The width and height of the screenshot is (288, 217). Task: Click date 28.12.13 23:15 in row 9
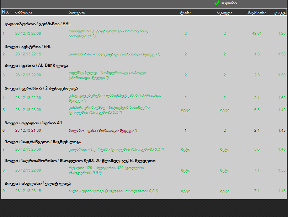click(x=28, y=191)
